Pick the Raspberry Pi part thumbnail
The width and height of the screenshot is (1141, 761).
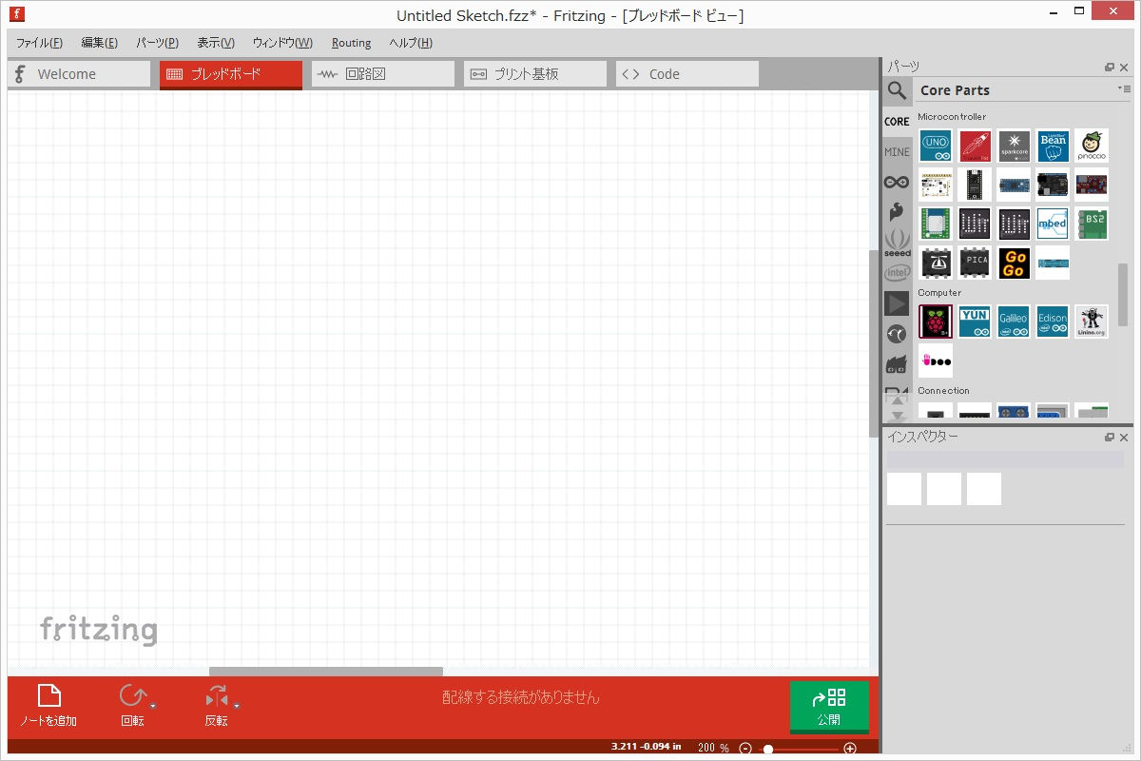(x=936, y=322)
